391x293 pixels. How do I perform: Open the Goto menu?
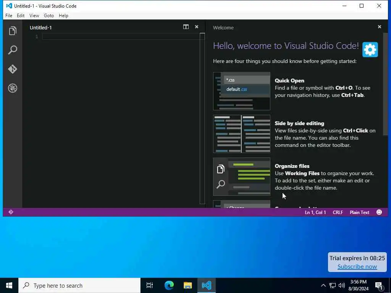click(49, 15)
